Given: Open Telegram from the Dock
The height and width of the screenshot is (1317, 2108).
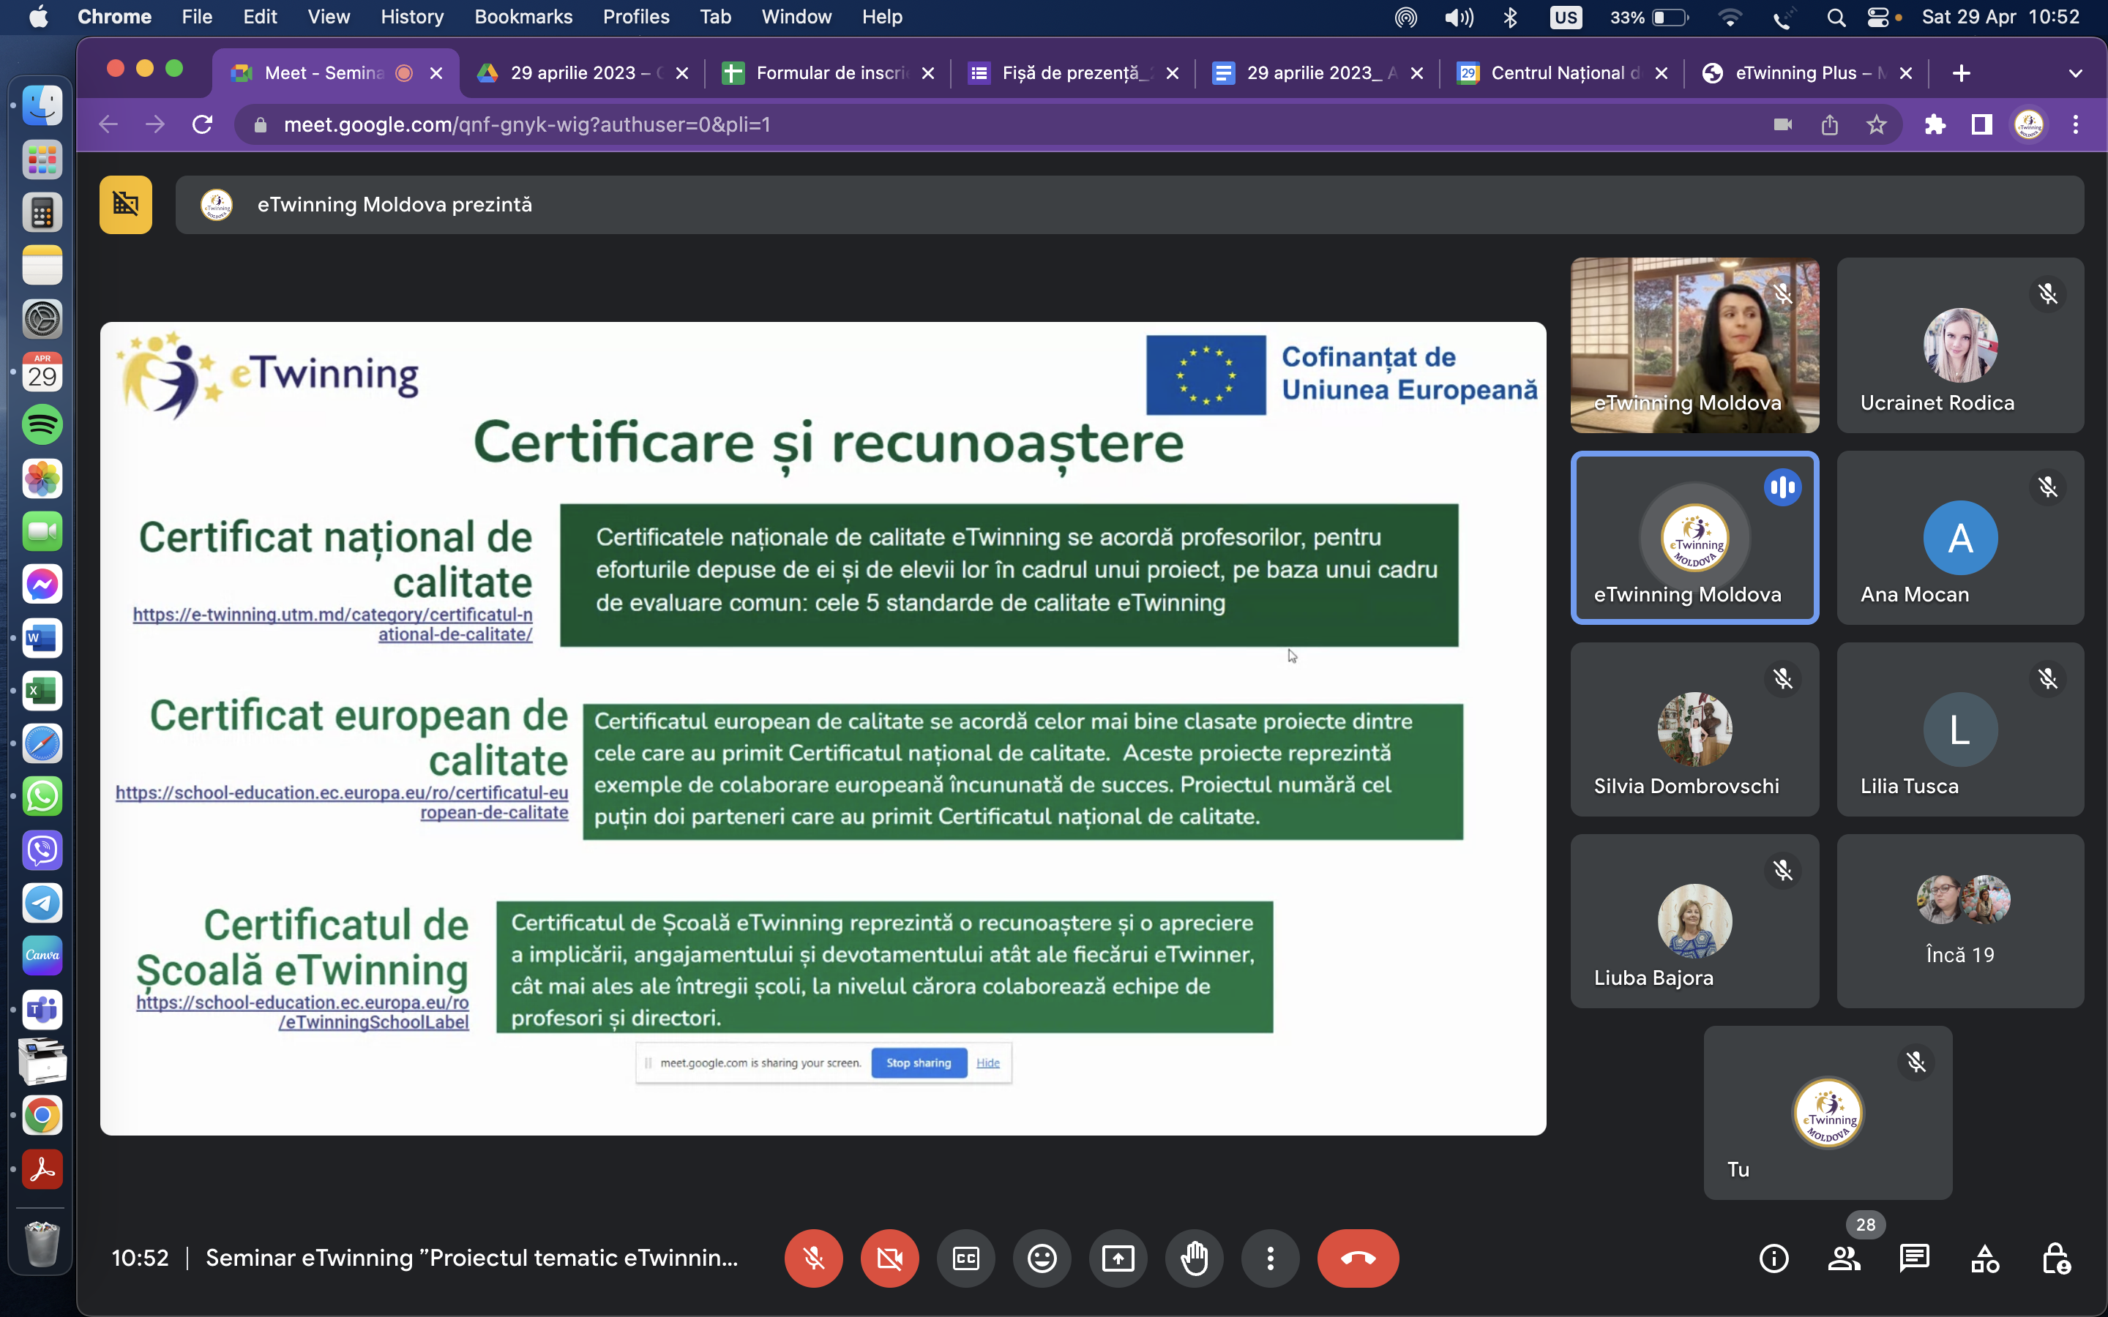Looking at the screenshot, I should [x=42, y=902].
